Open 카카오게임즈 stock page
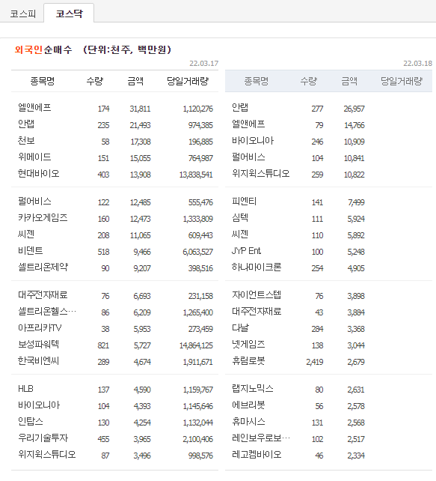Screen dimensions: 436x481 click(x=43, y=218)
